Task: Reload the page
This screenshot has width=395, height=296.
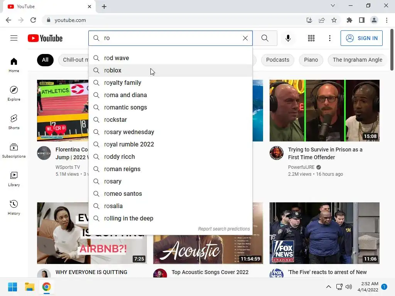Action: pos(33,20)
